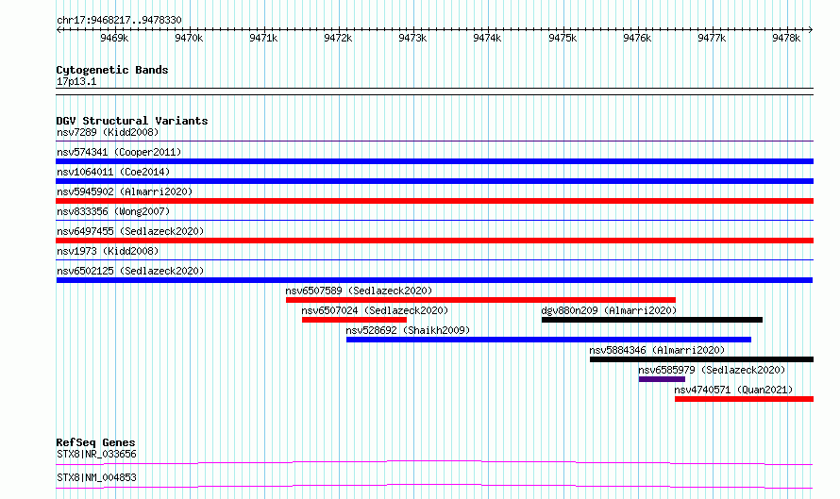Select the 17p13.1 cytogenetic band label

coord(76,81)
